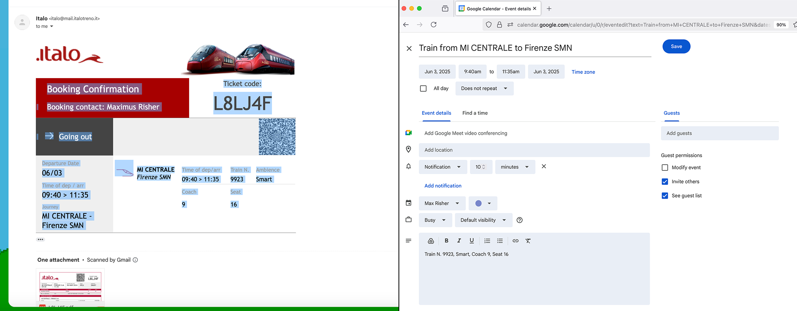Click the description lines icon
The image size is (797, 311).
pyautogui.click(x=409, y=241)
